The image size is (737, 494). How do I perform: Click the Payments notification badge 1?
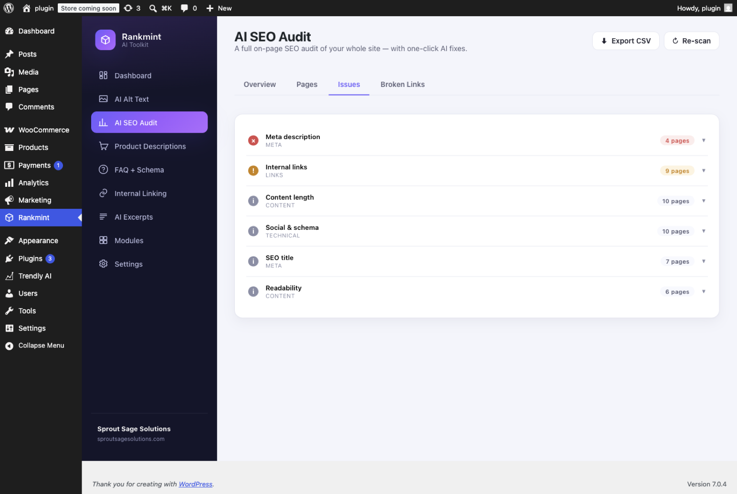[58, 165]
